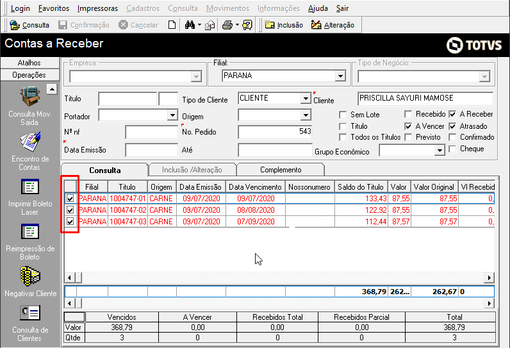Click the Nº nf input field
This screenshot has width=510, height=348.
point(152,132)
